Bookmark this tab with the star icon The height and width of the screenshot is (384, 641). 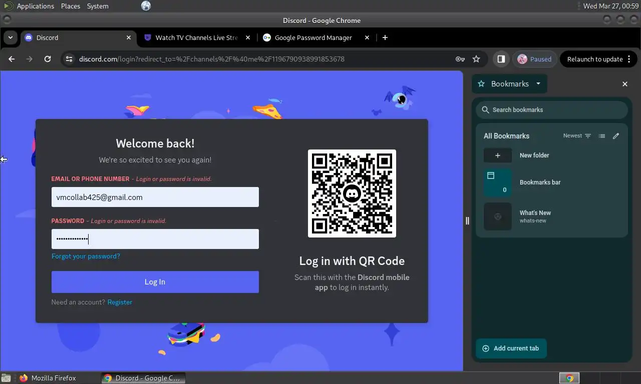pos(476,59)
